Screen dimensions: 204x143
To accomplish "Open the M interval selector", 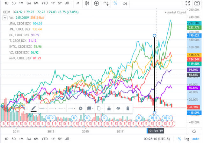I will tap(78, 4).
